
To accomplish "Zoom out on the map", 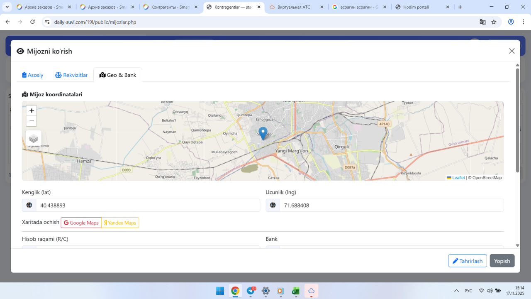I will coord(32,121).
